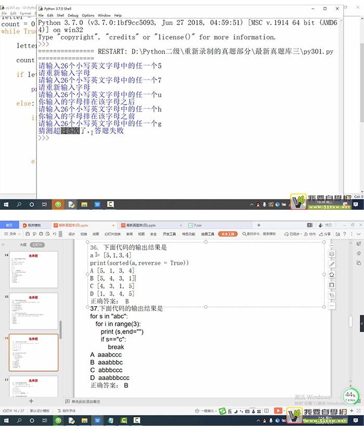Click the WPS slide vertical scrollbar handle

[x=350, y=322]
